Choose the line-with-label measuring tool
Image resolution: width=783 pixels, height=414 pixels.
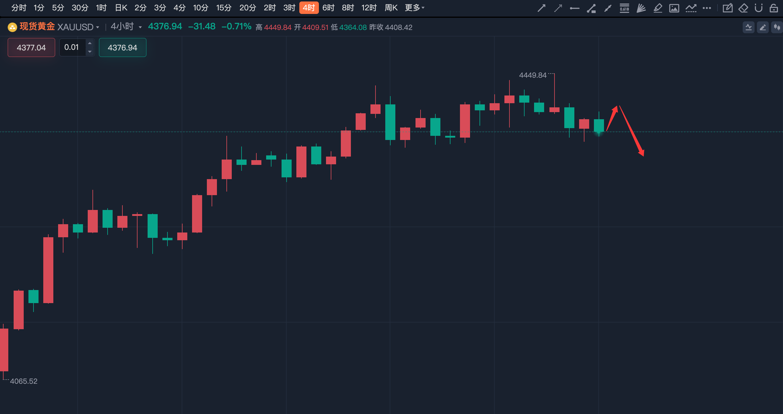591,8
